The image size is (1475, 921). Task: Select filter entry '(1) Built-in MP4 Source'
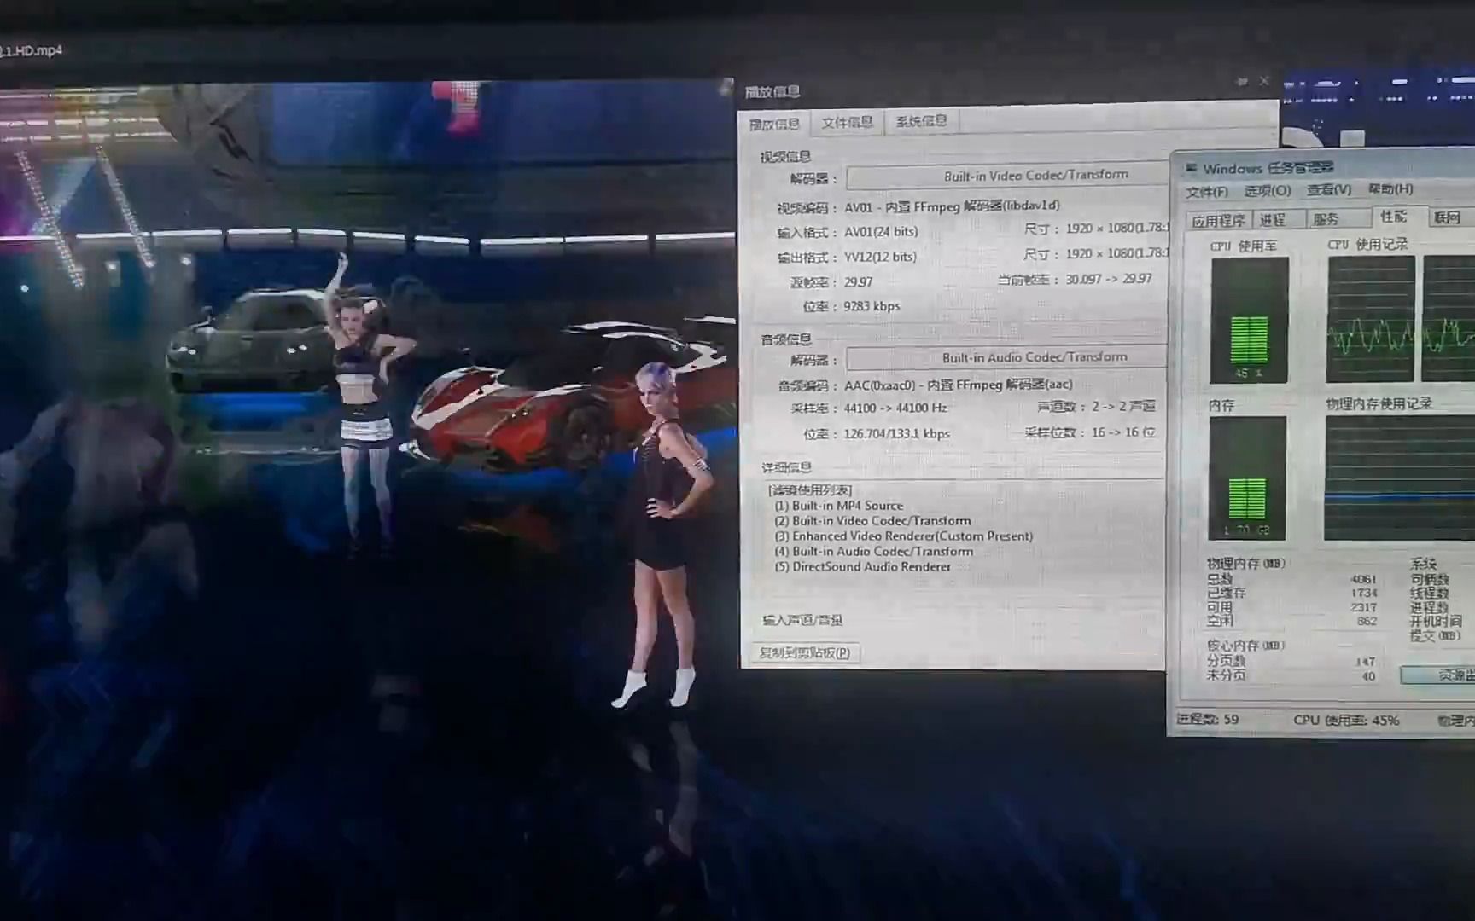pyautogui.click(x=838, y=506)
